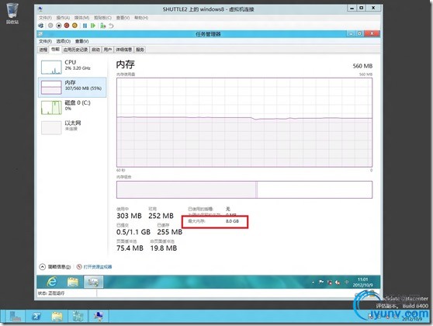The width and height of the screenshot is (433, 326).
Task: Switch to the 进程 tab
Action: tap(43, 50)
